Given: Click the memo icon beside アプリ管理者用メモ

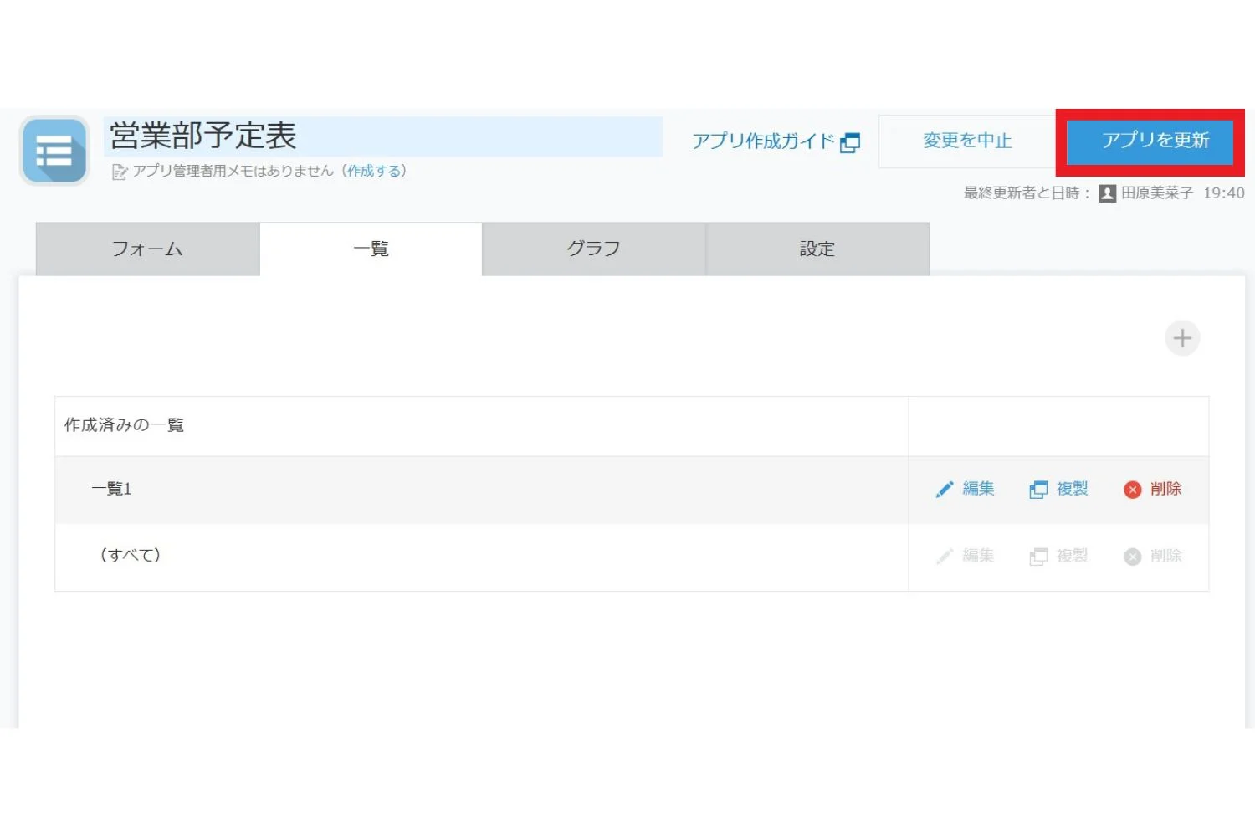Looking at the screenshot, I should [119, 171].
